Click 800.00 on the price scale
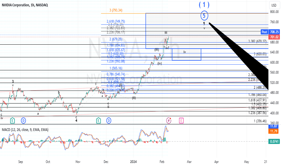The image size is (281, 166). (x=274, y=12)
